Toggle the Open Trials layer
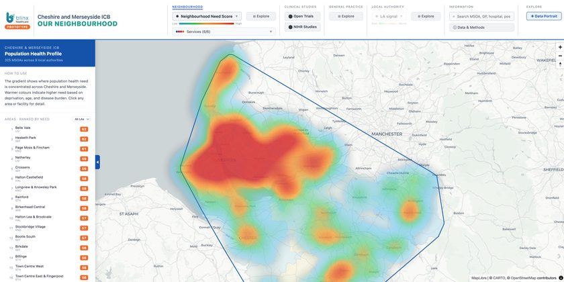564x282 pixels. (x=303, y=16)
